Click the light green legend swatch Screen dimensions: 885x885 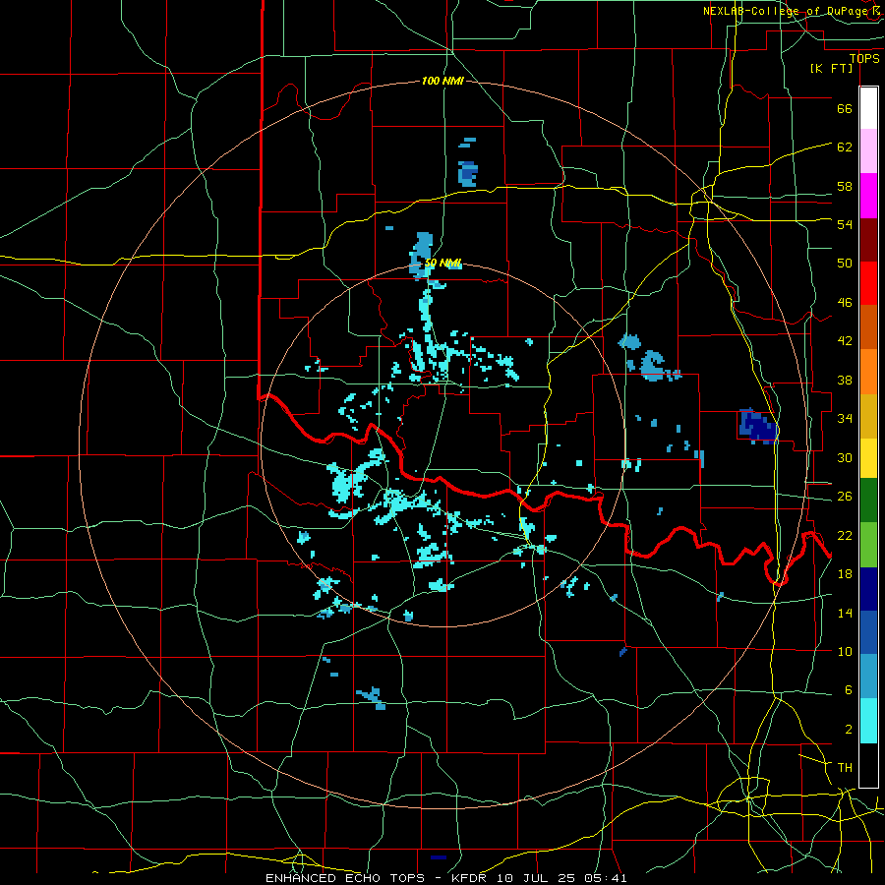(x=868, y=545)
